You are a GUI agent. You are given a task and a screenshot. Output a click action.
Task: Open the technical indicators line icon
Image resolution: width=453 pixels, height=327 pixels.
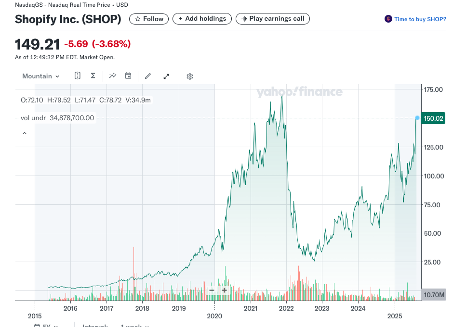(113, 76)
